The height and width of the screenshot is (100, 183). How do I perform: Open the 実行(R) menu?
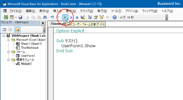click(102, 11)
